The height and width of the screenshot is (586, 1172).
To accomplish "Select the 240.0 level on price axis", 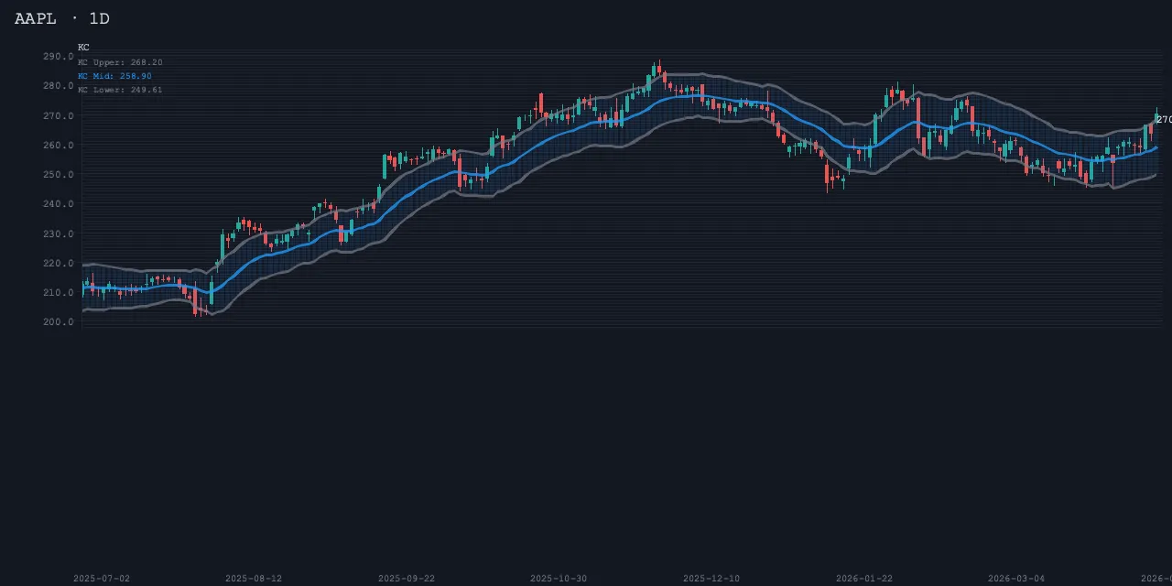I will pyautogui.click(x=58, y=204).
